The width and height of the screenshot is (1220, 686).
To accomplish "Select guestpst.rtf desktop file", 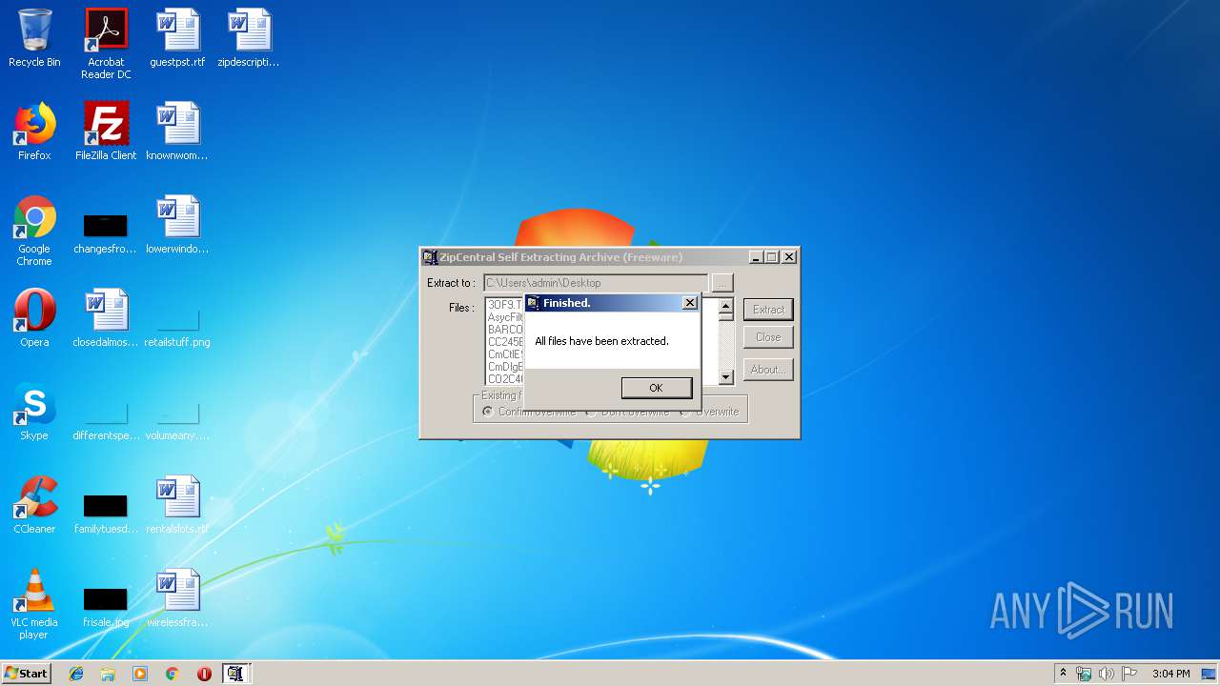I will click(177, 38).
